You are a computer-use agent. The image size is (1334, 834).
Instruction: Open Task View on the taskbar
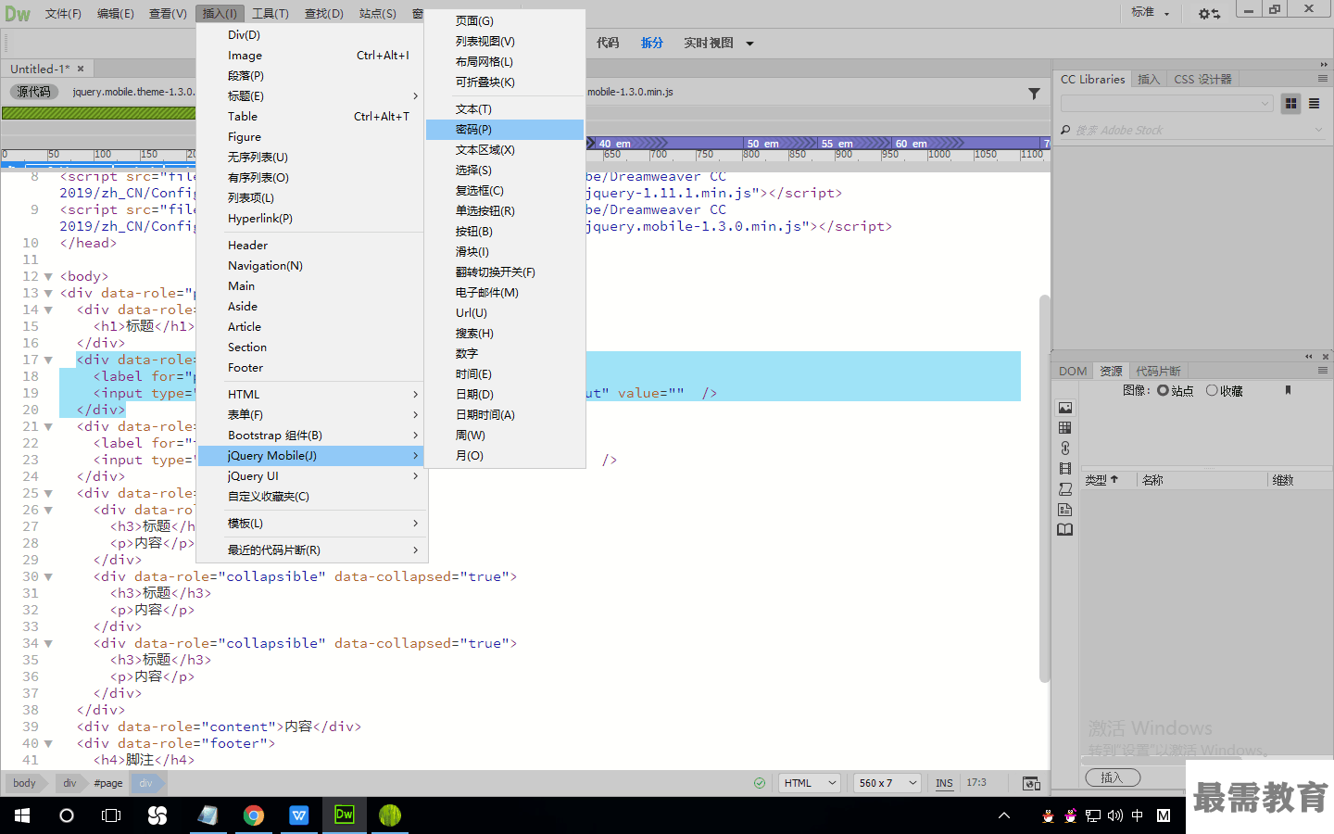tap(111, 815)
